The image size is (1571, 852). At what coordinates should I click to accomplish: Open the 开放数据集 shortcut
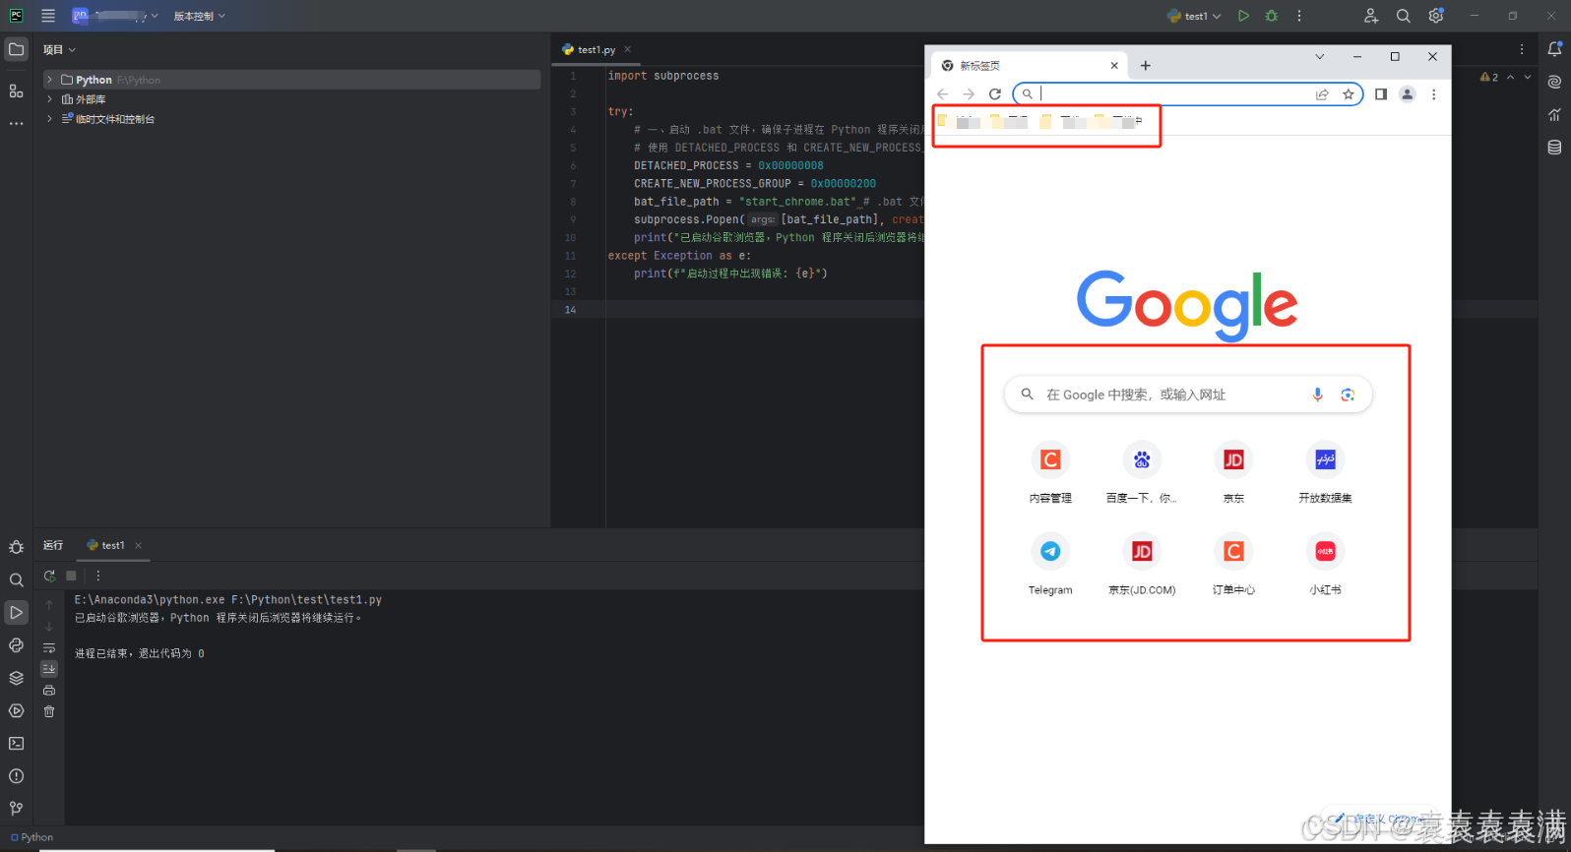click(1325, 472)
